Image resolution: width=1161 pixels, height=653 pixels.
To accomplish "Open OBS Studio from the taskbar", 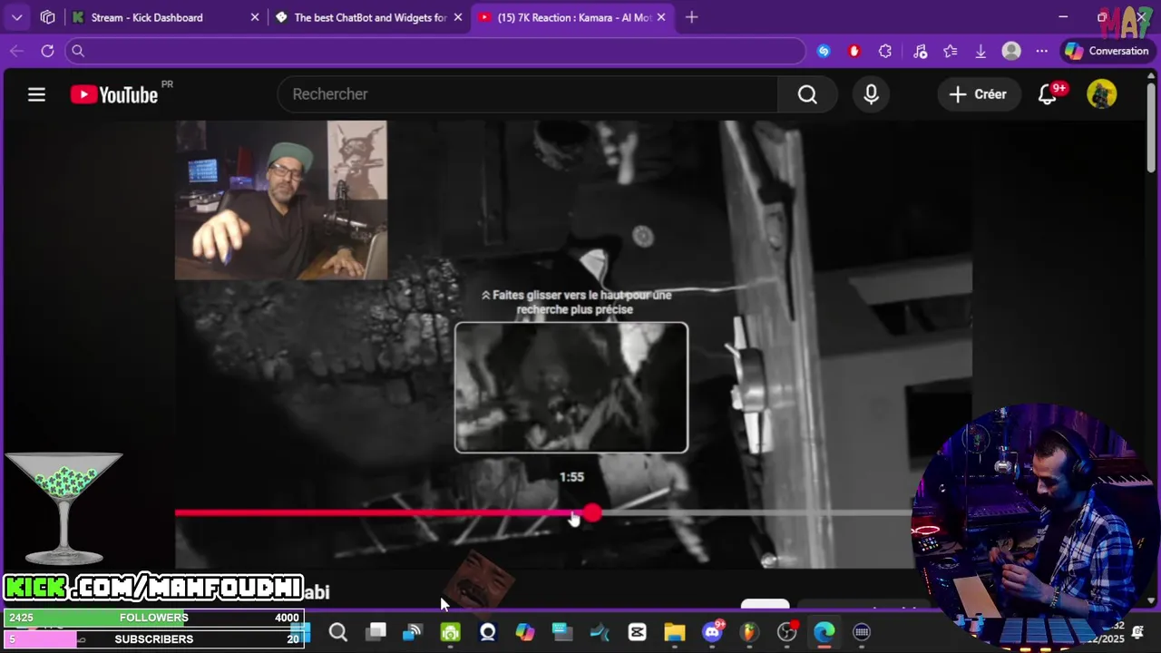I will coord(787,632).
